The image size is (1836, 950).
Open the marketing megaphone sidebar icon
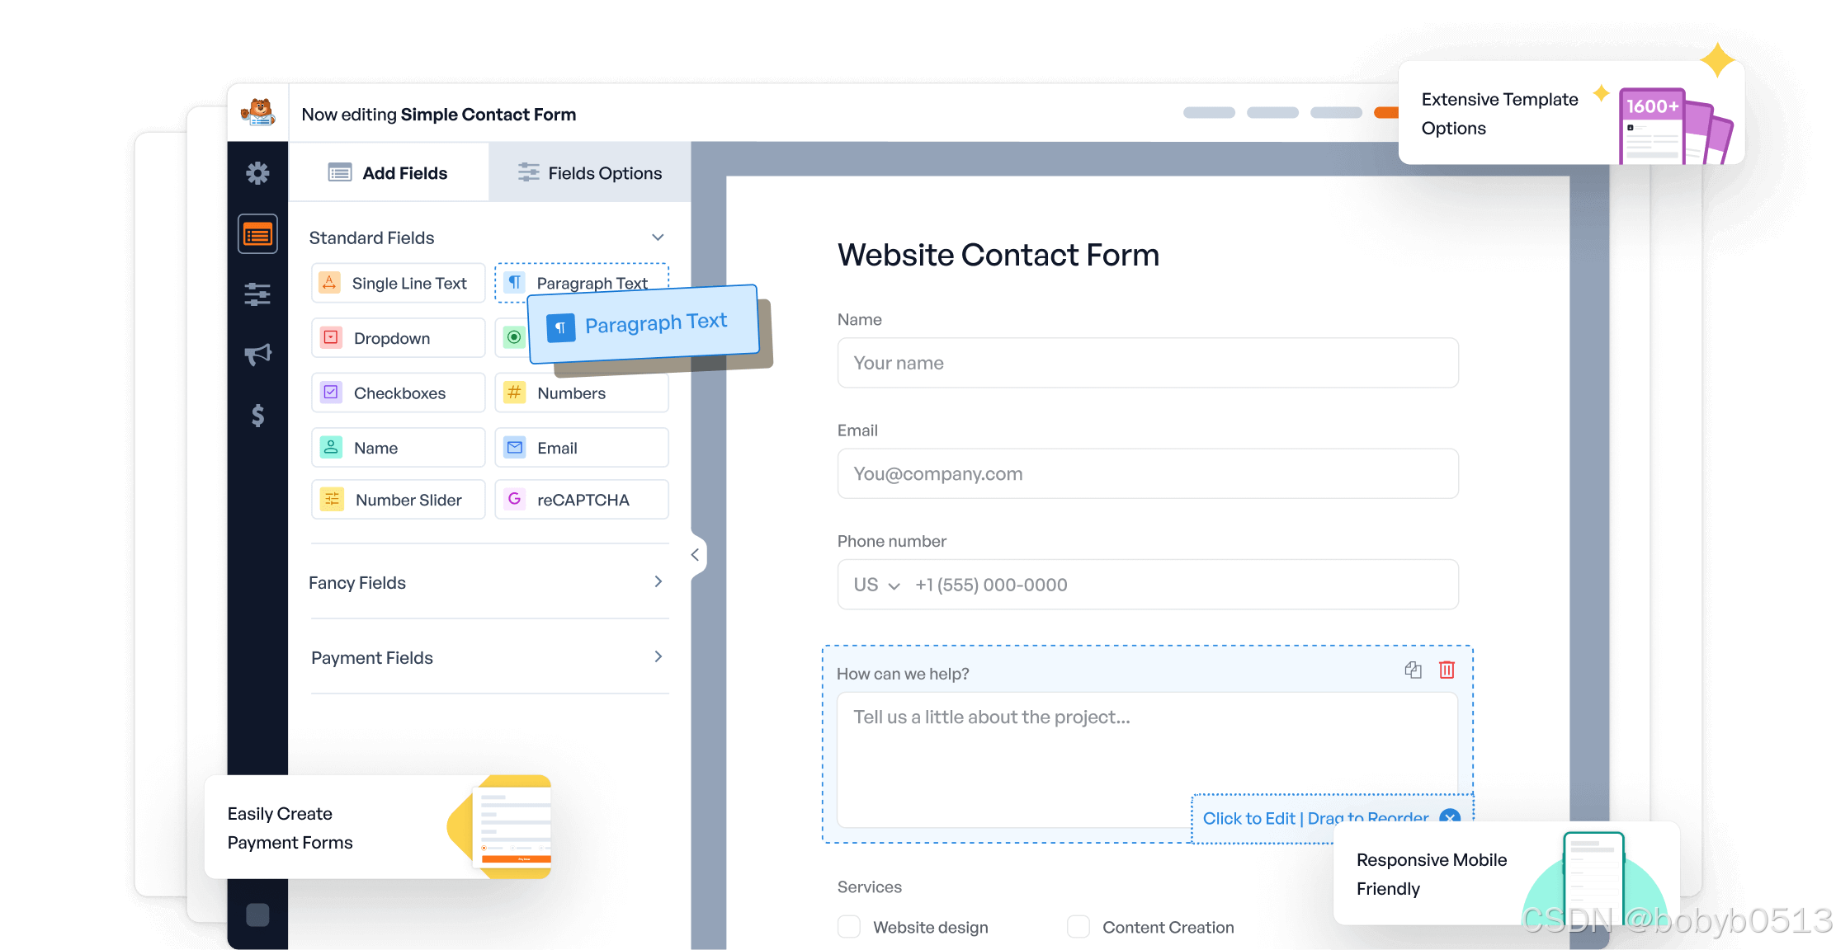click(257, 355)
